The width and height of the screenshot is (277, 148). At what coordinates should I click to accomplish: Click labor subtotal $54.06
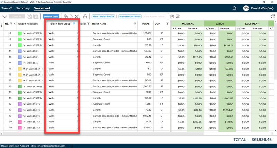[229, 69]
